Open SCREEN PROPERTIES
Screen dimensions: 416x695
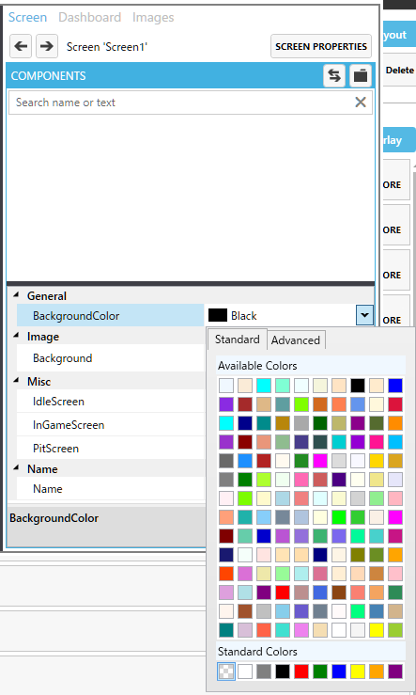321,46
